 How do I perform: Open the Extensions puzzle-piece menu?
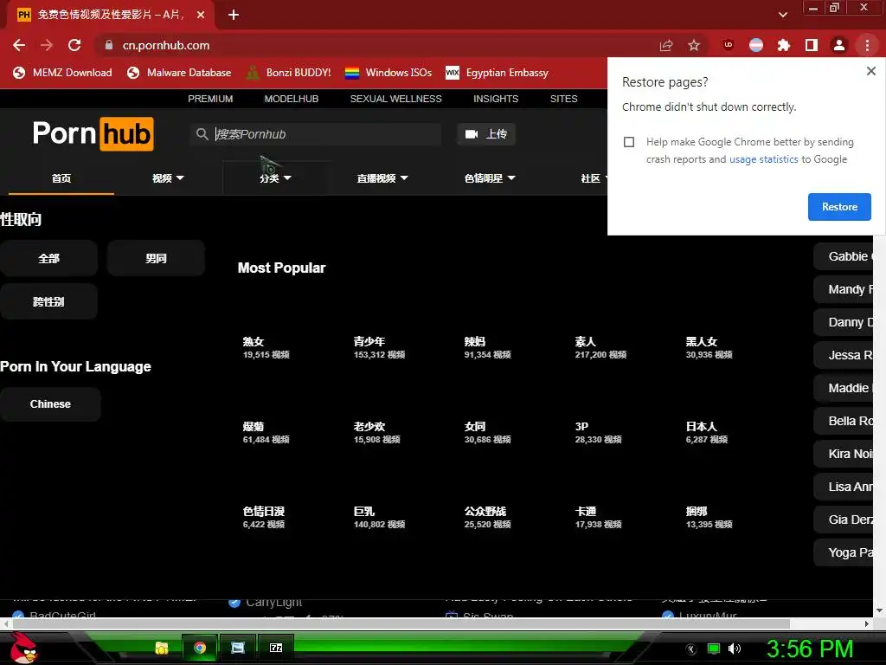pos(784,45)
